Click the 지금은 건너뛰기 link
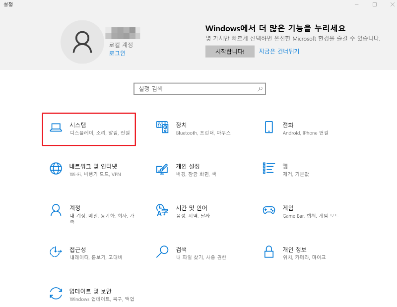397x307 pixels. coord(279,52)
